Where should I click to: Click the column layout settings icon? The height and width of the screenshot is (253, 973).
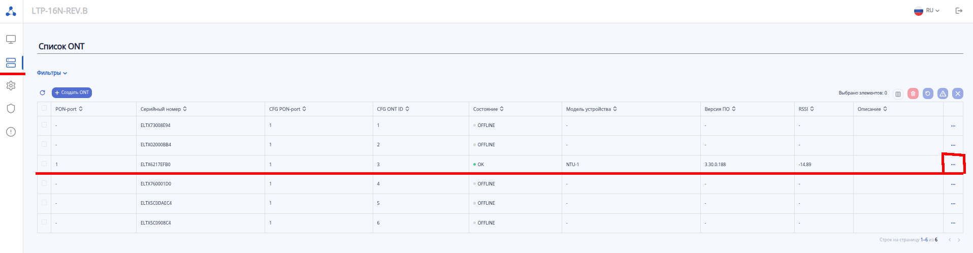(x=898, y=93)
